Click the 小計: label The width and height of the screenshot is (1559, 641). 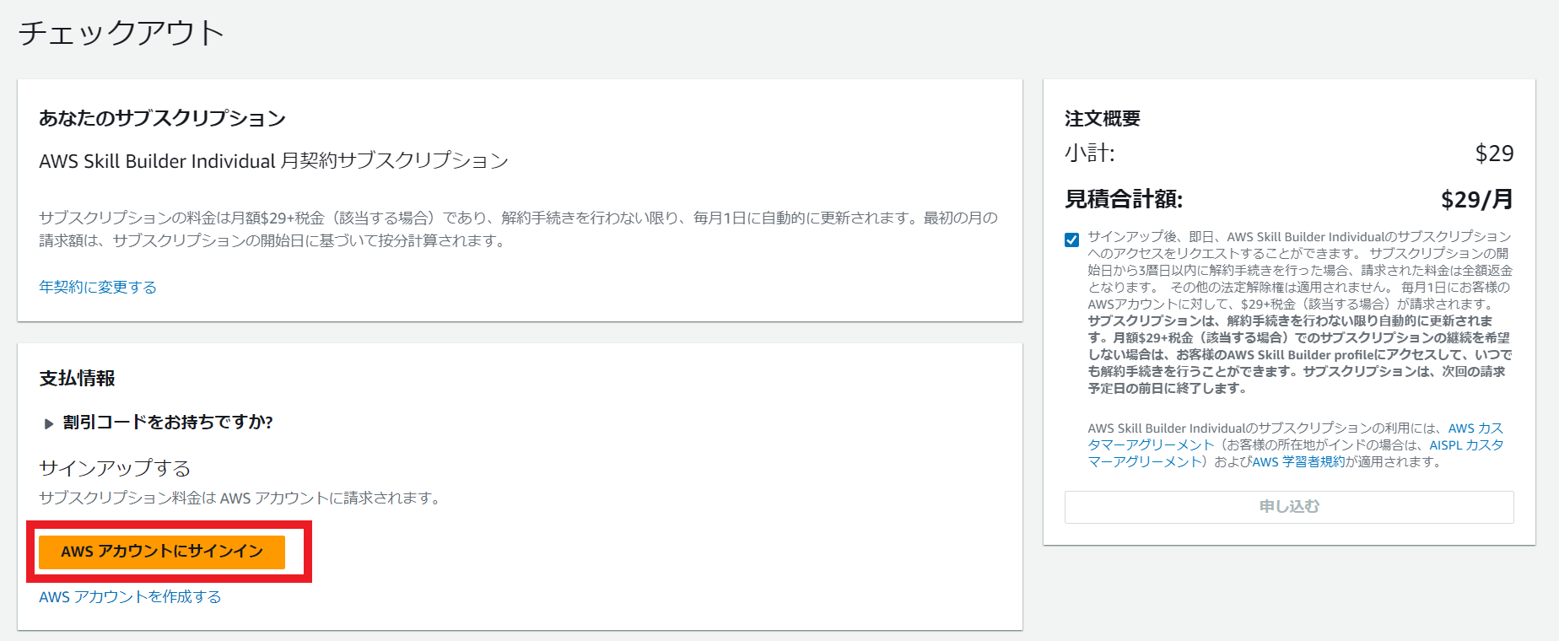[x=1090, y=154]
